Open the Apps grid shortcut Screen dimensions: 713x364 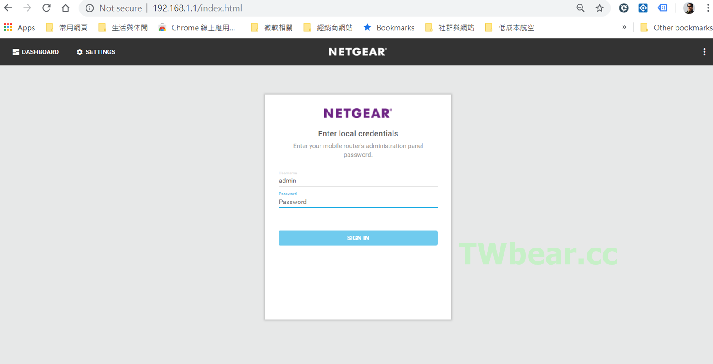tap(20, 28)
